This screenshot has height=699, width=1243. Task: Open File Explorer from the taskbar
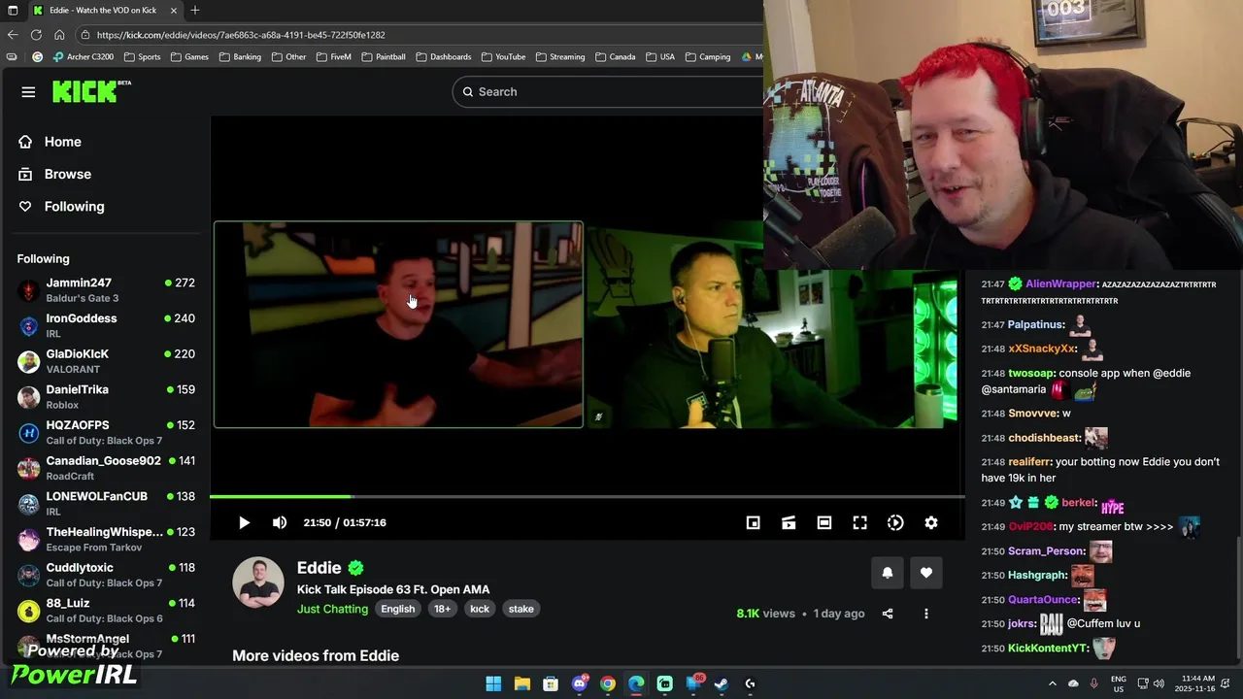[x=521, y=683]
